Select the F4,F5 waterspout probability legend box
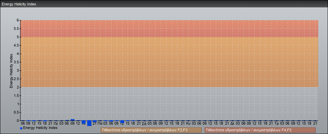The height and width of the screenshot is (134, 328). (260, 130)
